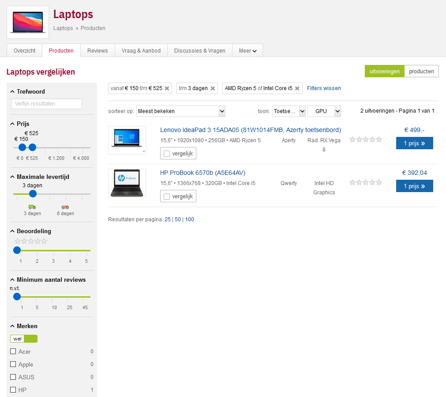Click the Minimum aantal reviews slider handle
Image resolution: width=446 pixels, height=397 pixels.
pos(17,296)
